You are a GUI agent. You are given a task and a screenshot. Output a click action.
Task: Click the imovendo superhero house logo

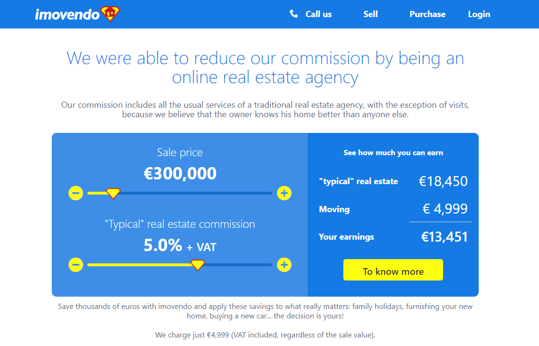click(110, 14)
